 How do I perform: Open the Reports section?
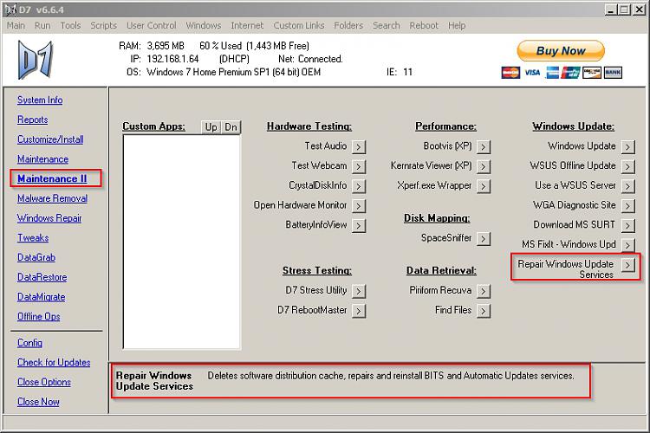click(x=32, y=120)
